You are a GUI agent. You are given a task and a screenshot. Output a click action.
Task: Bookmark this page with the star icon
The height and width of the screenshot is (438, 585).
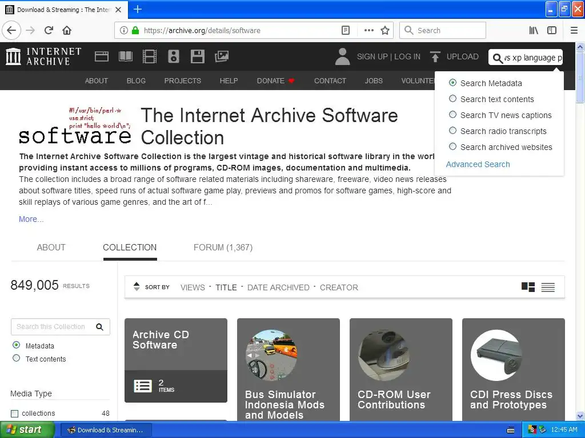pos(385,30)
